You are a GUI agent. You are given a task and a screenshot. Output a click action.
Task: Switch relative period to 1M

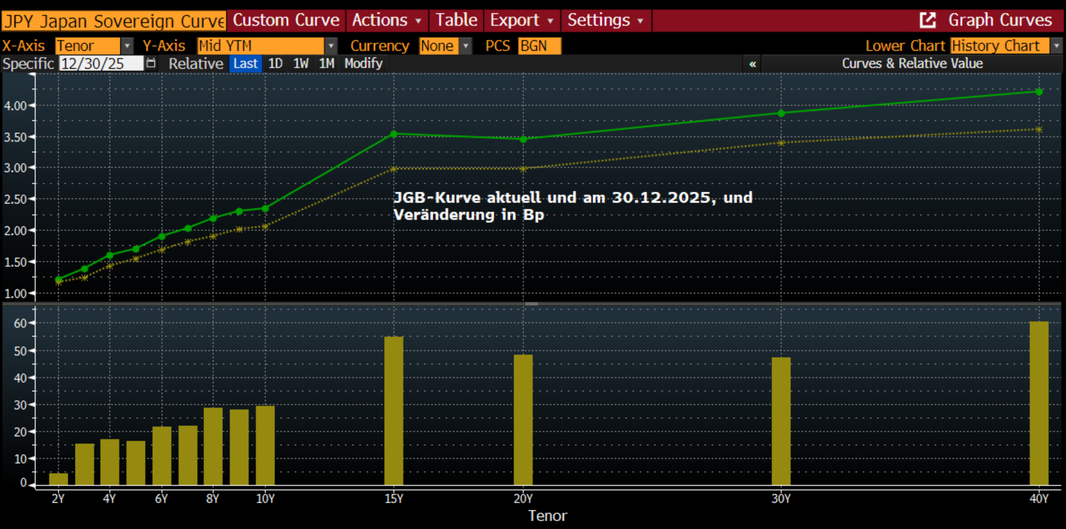327,64
